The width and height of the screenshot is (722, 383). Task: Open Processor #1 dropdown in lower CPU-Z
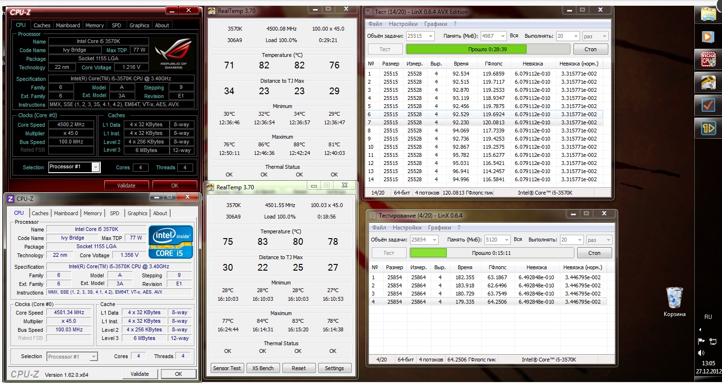point(72,357)
